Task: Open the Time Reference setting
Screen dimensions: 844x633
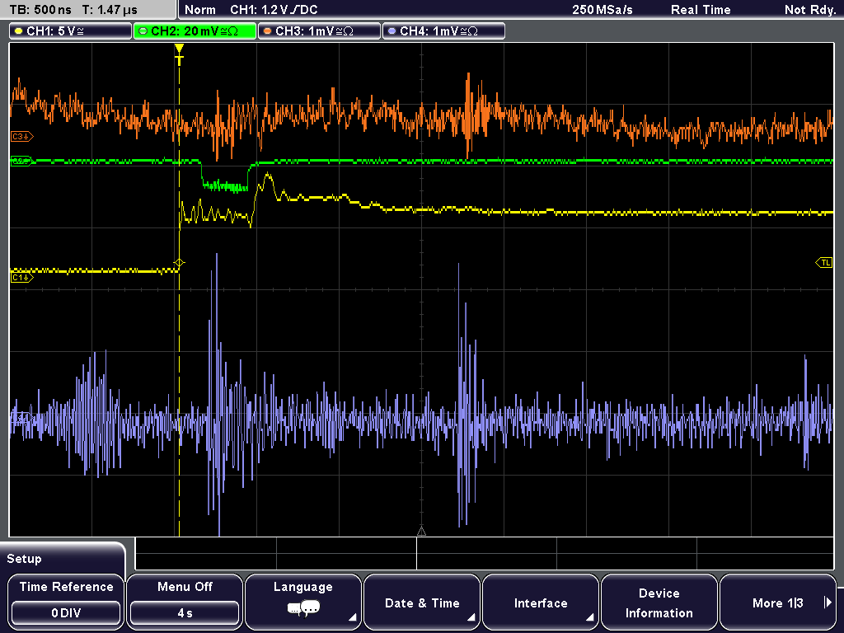Action: (x=66, y=601)
